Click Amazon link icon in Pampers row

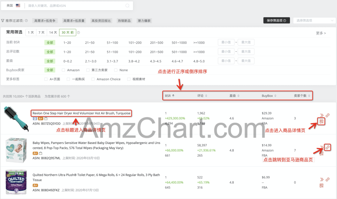327,147
